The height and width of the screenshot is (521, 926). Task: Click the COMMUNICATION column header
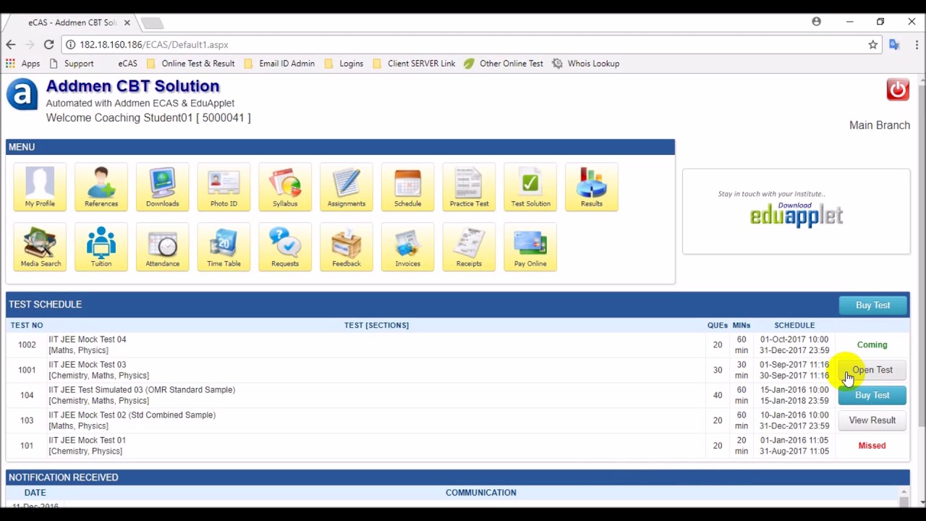(481, 493)
